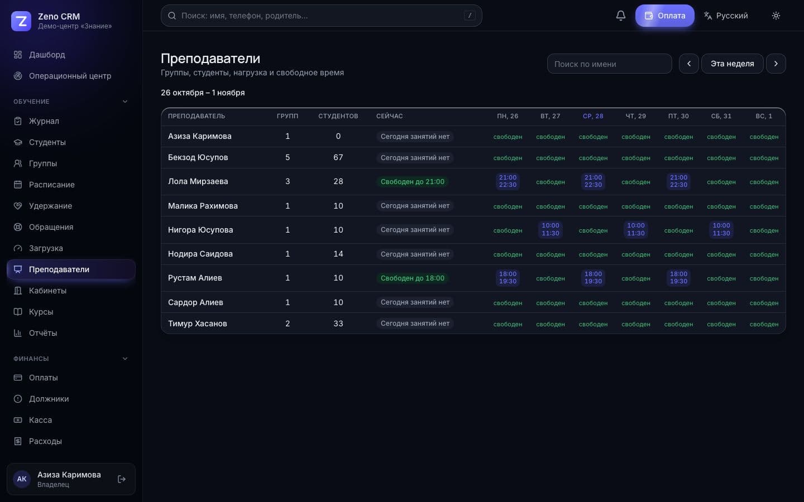Screen dimensions: 804x502
Task: Click the Эта неделя button
Action: 733,64
